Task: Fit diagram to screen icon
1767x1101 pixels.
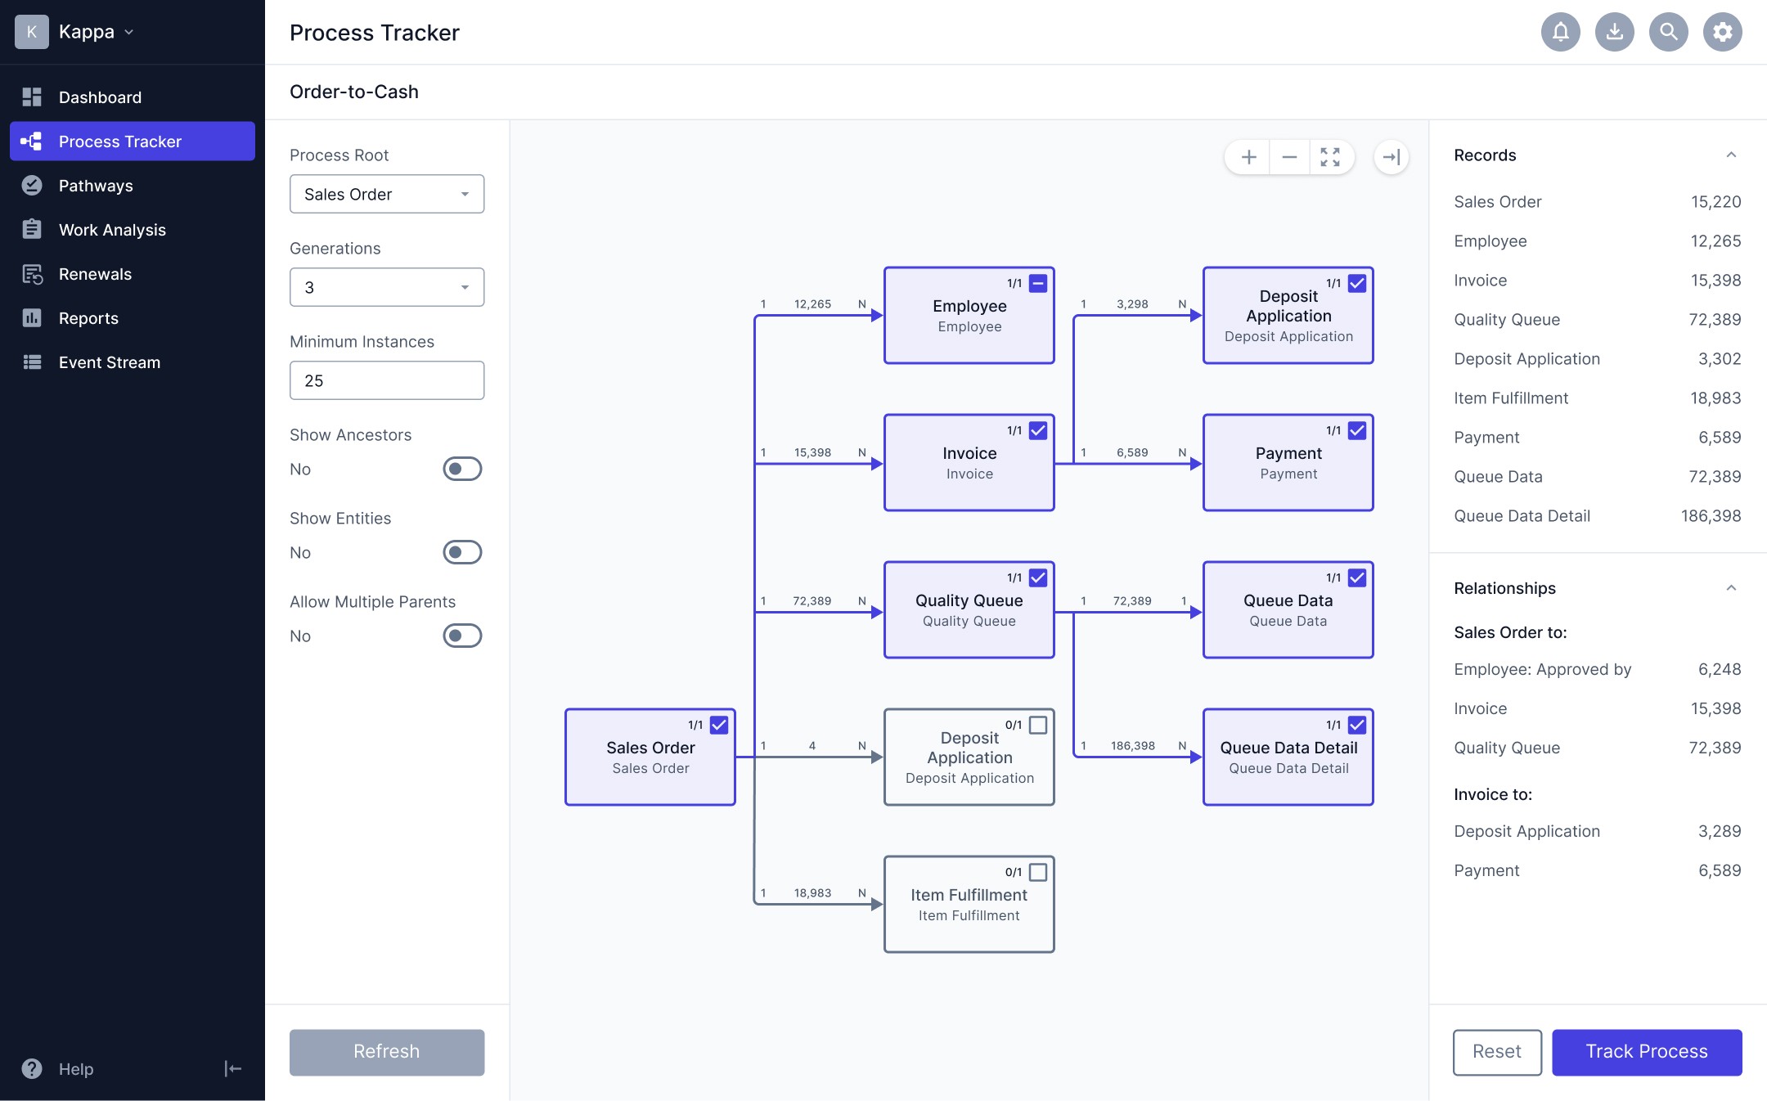Action: (x=1330, y=157)
